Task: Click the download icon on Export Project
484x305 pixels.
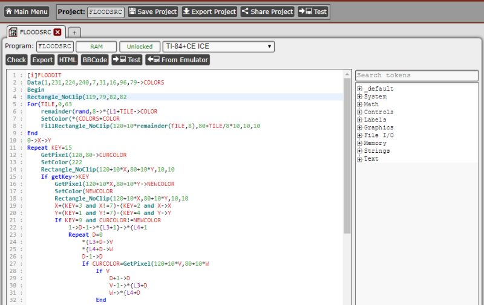Action: tap(186, 11)
